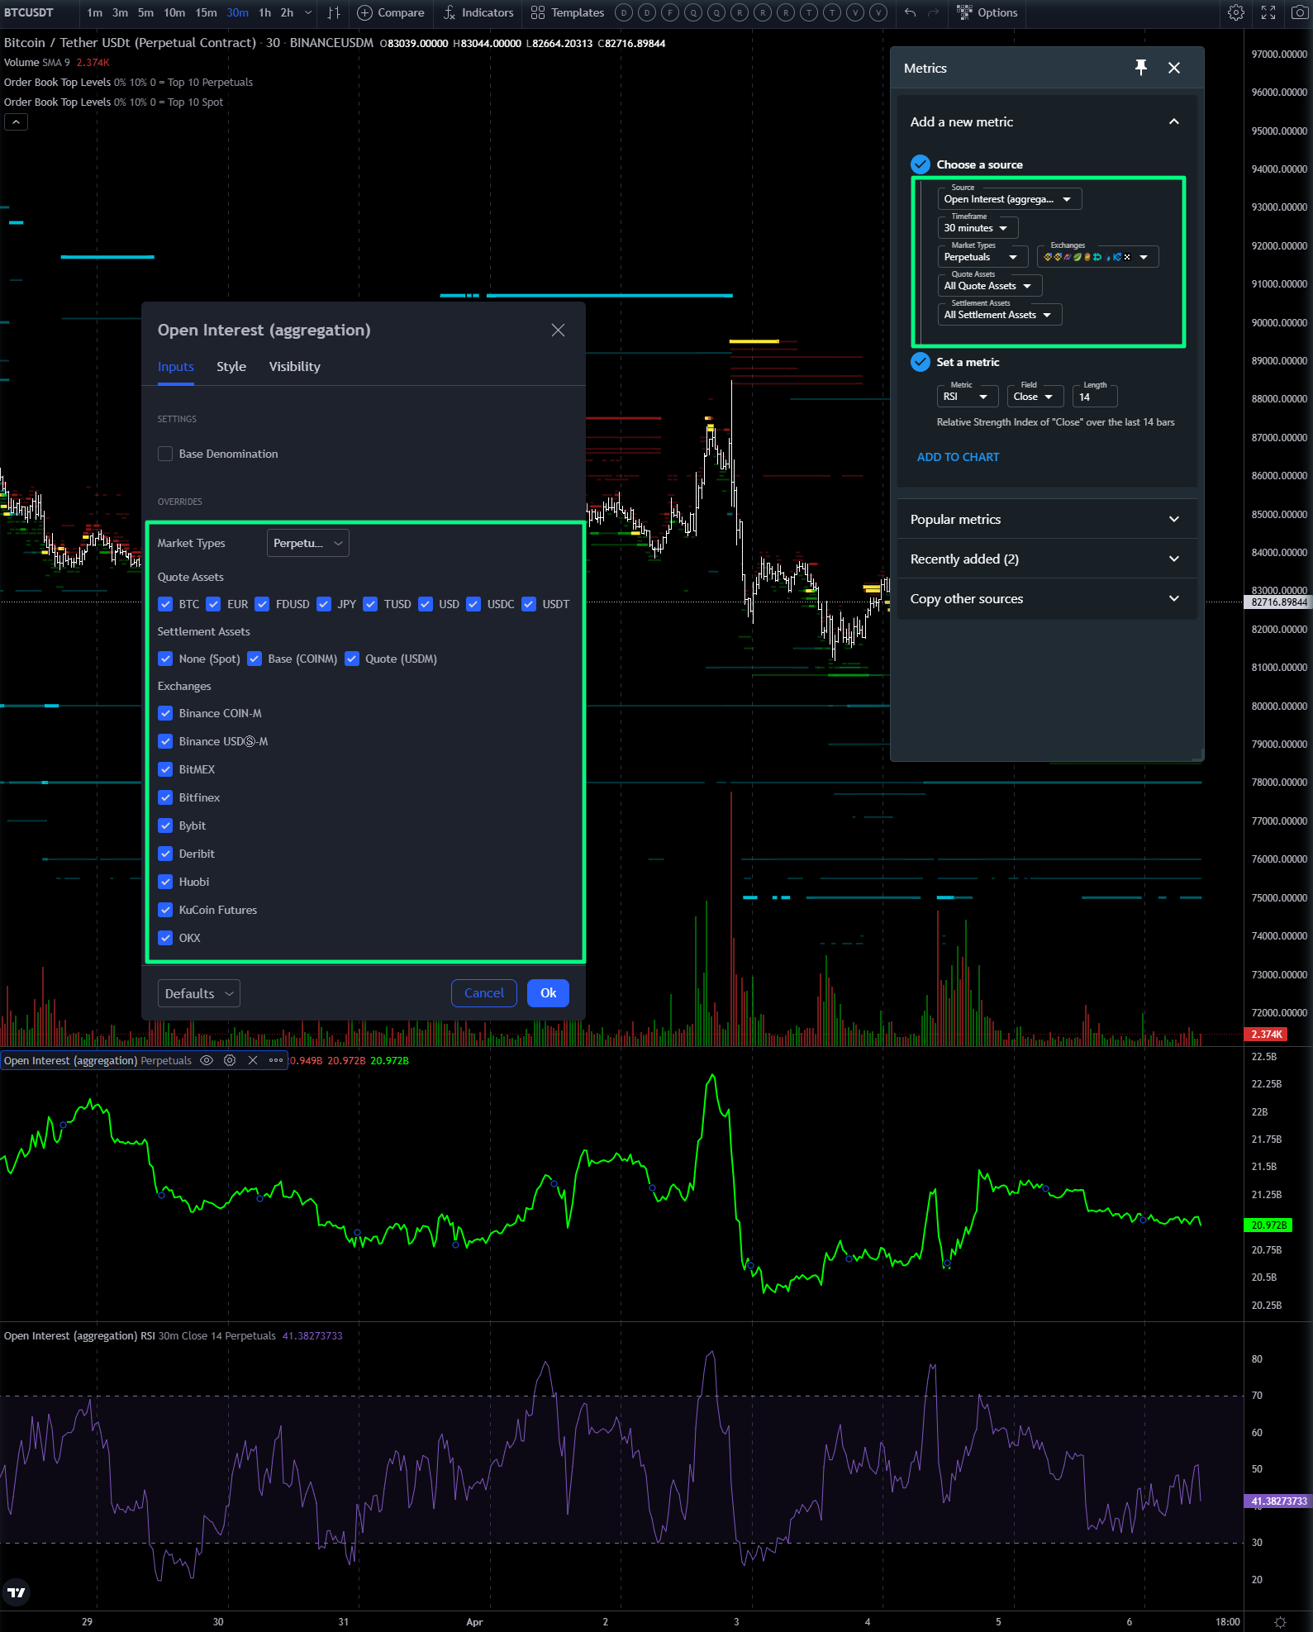This screenshot has width=1313, height=1632.
Task: Open the Templates grid menu
Action: pos(568,12)
